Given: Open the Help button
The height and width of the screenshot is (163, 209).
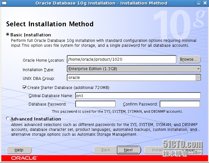Looking at the screenshot, I should [x=19, y=150].
